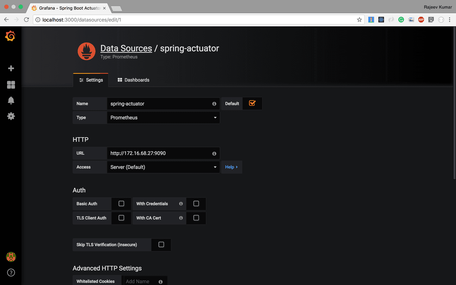Screen dimensions: 456x285
Task: Open the Help question mark icon
Action: point(11,273)
